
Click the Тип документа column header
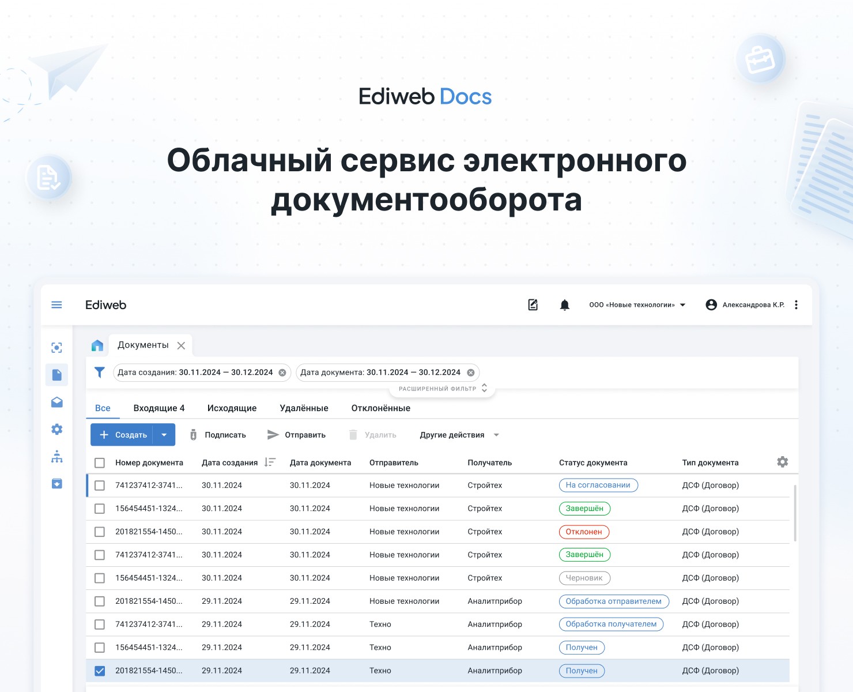pos(710,462)
